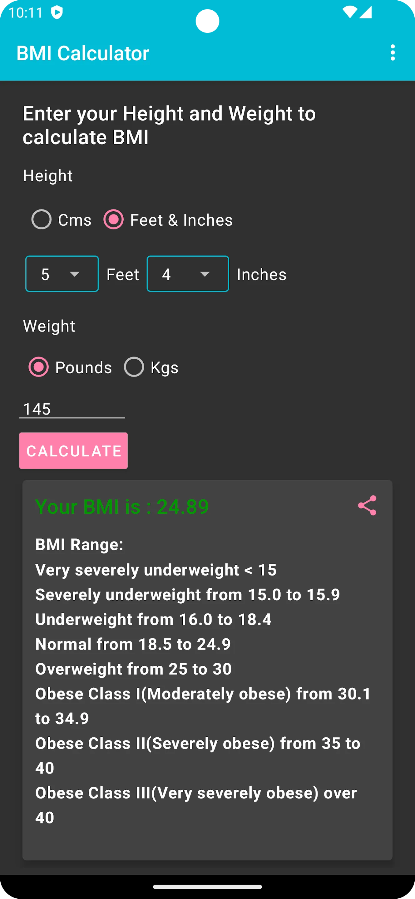Screen dimensions: 415x899
Task: Select Cms as the height unit
Action: pos(42,219)
